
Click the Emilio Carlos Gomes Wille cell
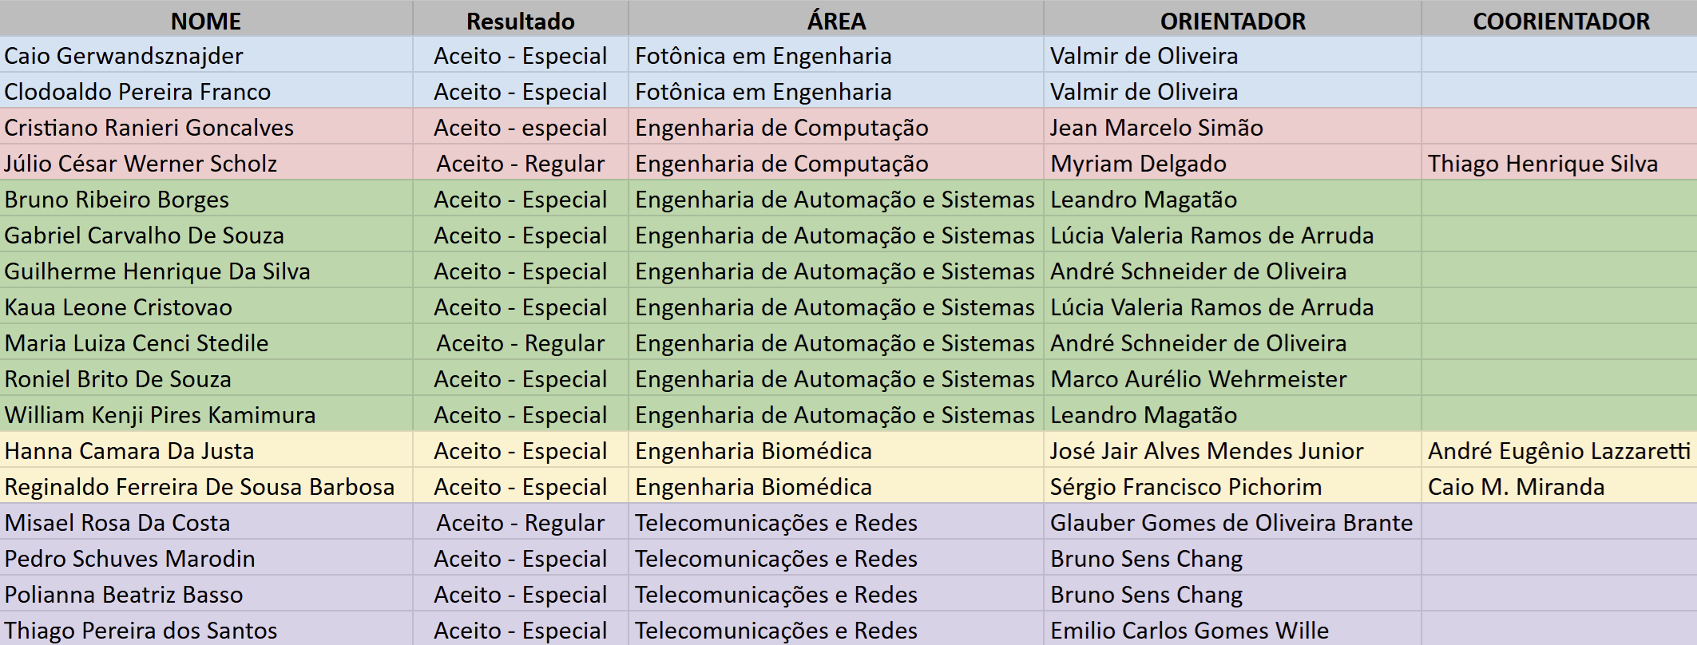pyautogui.click(x=1189, y=631)
